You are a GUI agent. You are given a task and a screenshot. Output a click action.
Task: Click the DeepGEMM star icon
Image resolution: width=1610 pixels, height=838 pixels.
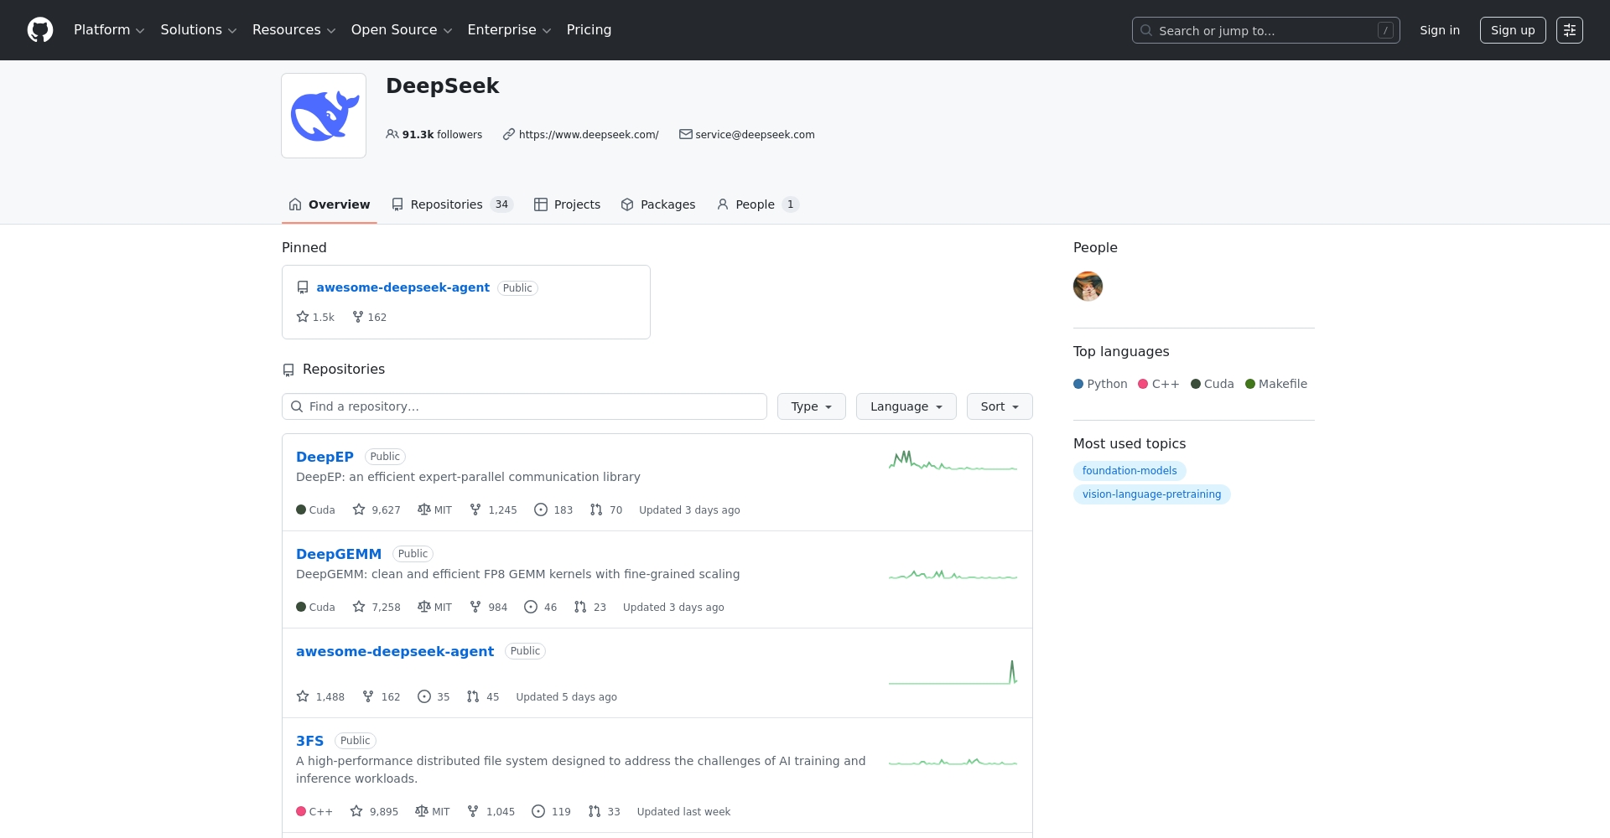pyautogui.click(x=359, y=607)
